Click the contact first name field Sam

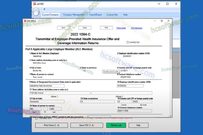[36, 109]
